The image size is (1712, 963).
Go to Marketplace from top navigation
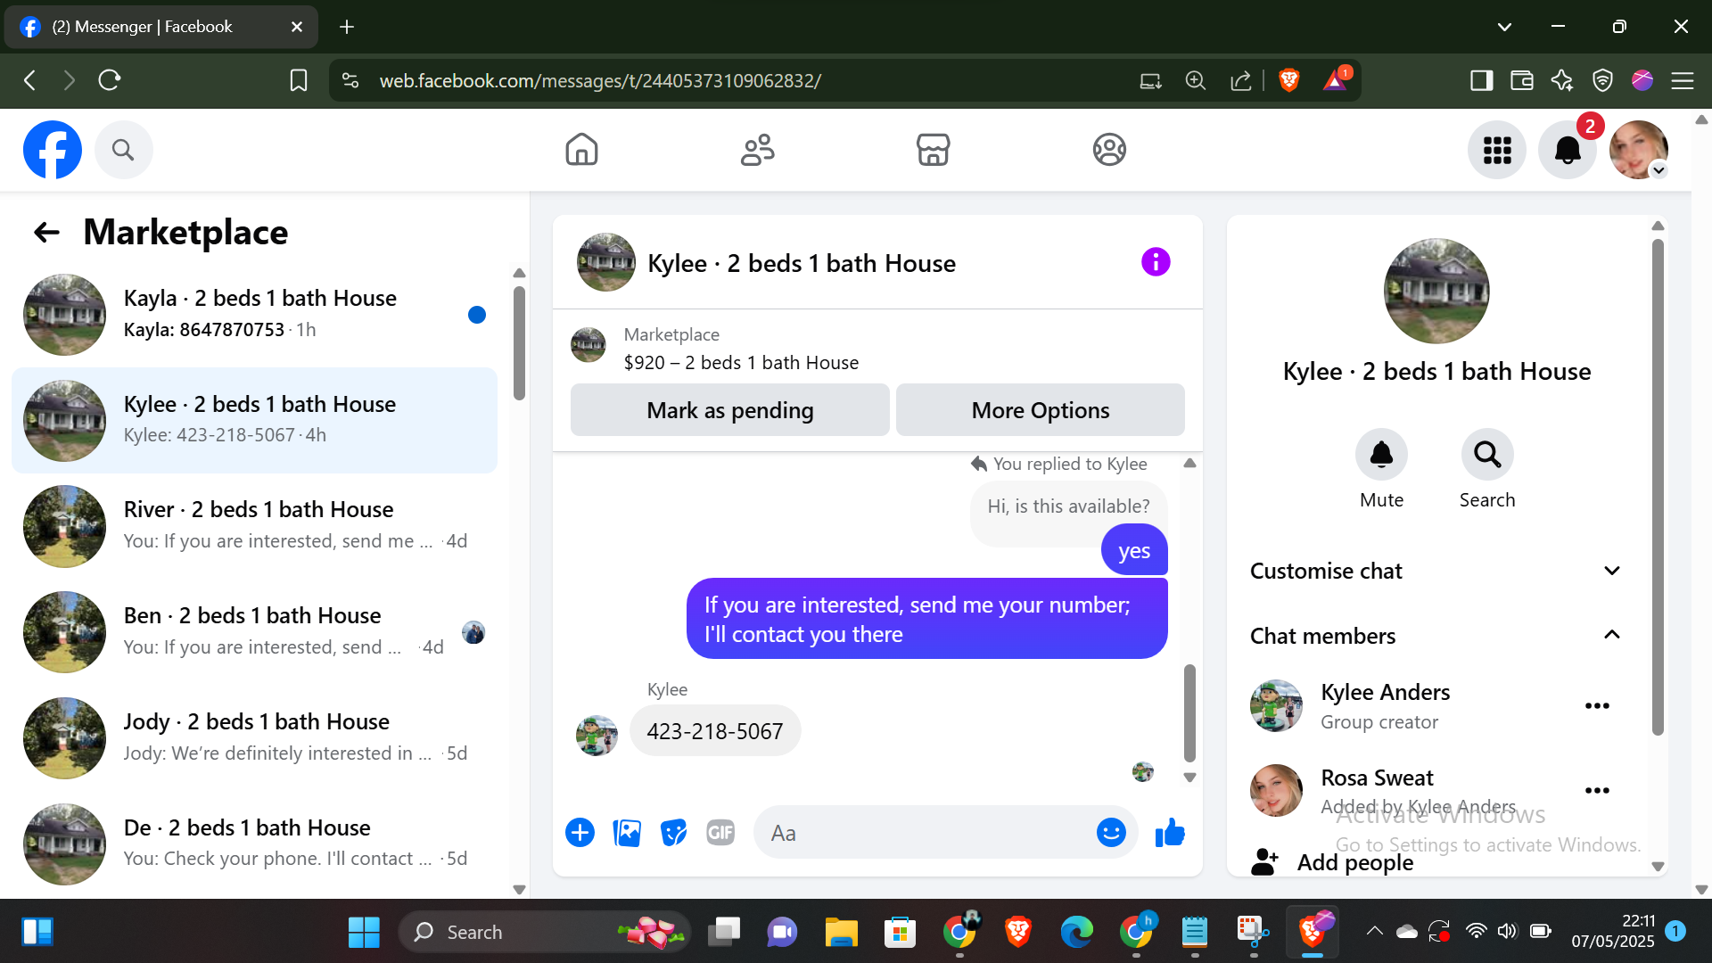933,150
